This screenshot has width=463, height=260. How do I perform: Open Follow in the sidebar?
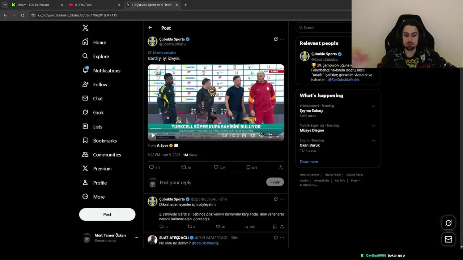[x=95, y=84]
